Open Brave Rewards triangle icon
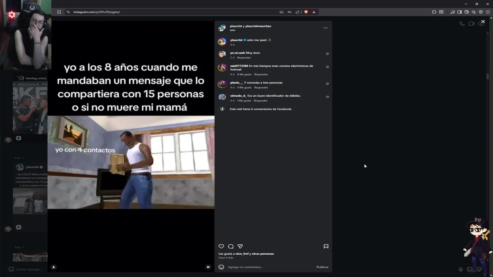 pos(314,12)
